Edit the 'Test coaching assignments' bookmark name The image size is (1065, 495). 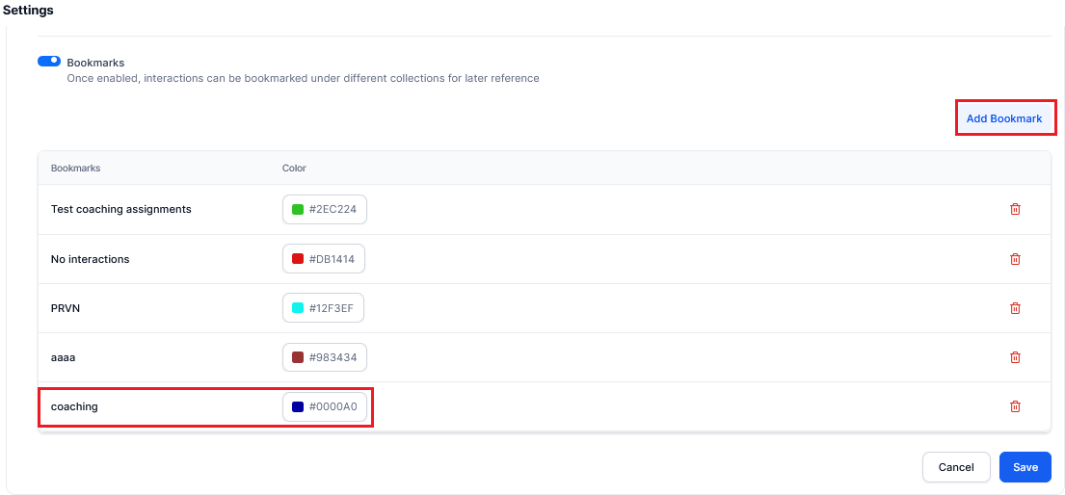click(x=120, y=209)
